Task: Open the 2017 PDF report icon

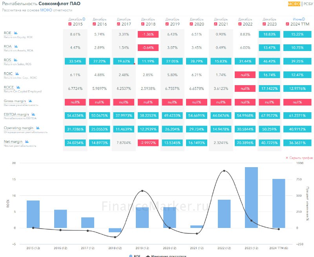Action: 119,24
